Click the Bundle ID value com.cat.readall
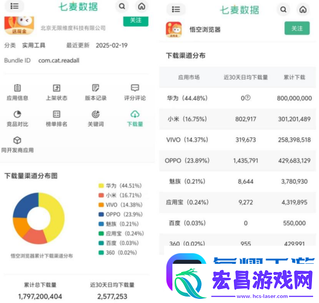The image size is (319, 303). coord(59,60)
